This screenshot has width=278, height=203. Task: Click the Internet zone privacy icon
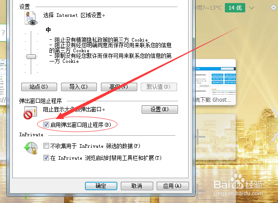[31, 19]
